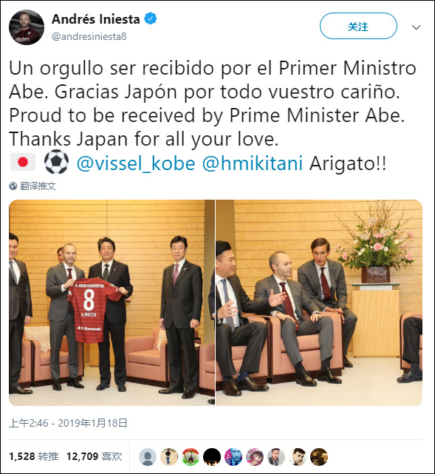Viewport: 435px width, 474px height.
Task: Open the @vissel_kobe mention
Action: click(x=136, y=163)
